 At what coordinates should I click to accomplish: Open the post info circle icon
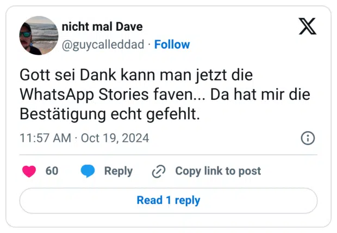click(x=308, y=138)
